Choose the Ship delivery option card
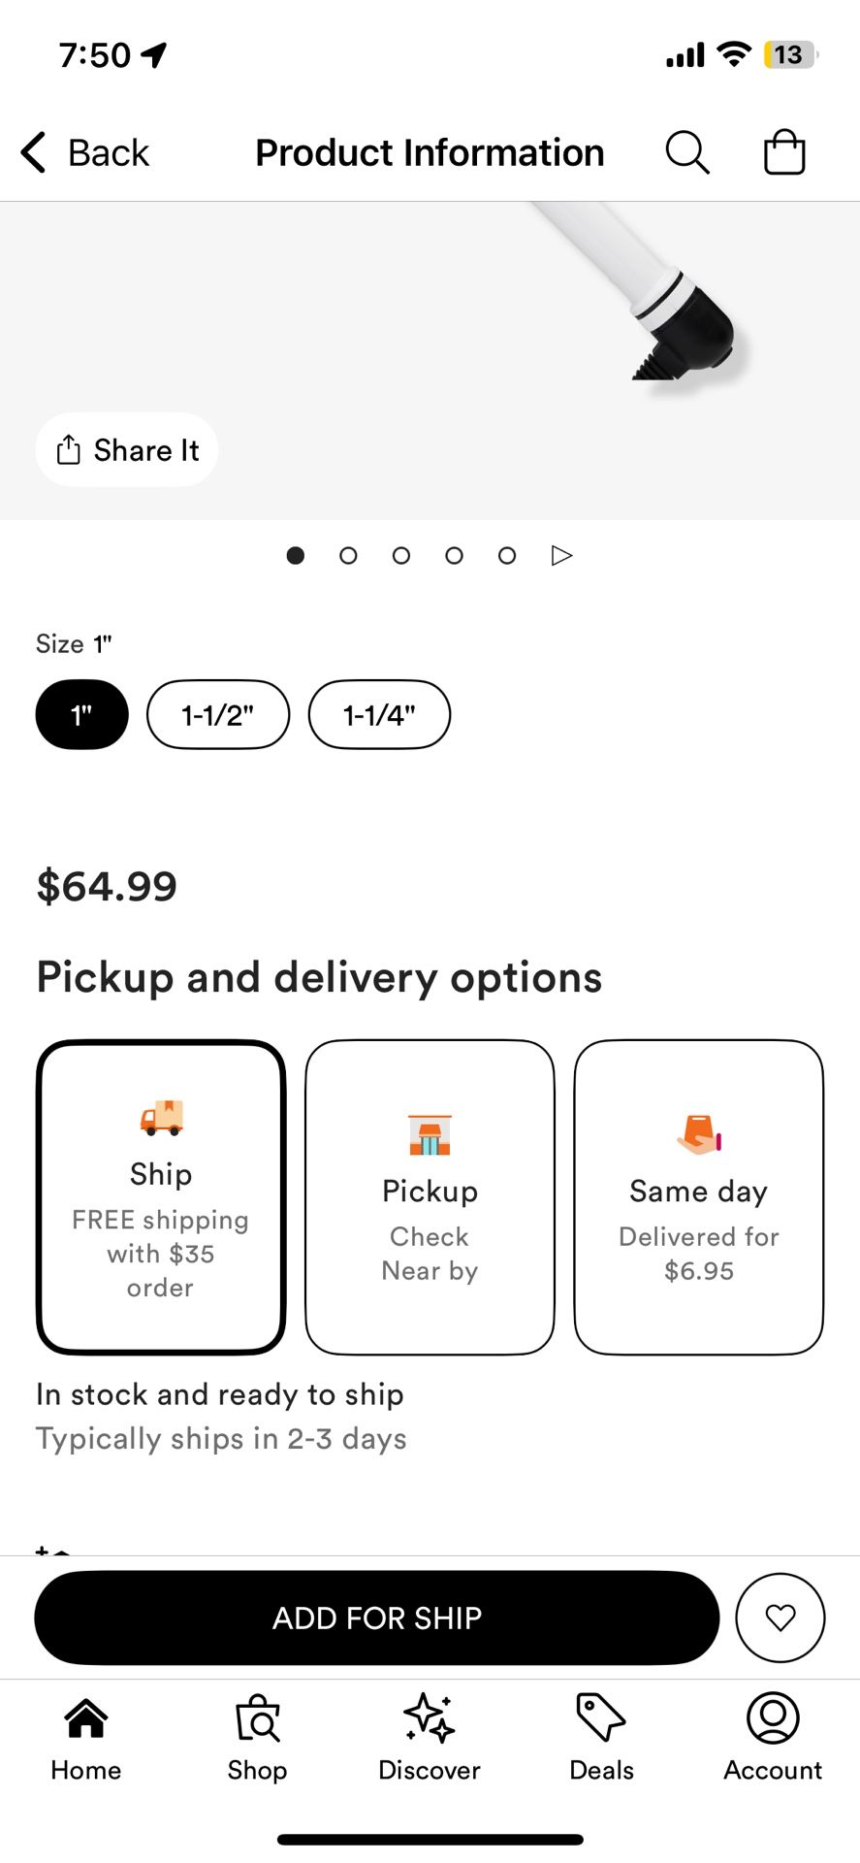The width and height of the screenshot is (860, 1863). 161,1197
